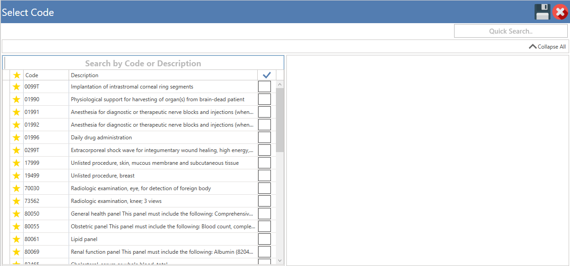This screenshot has width=570, height=266.
Task: Check the box for code 01991
Action: 265,112
